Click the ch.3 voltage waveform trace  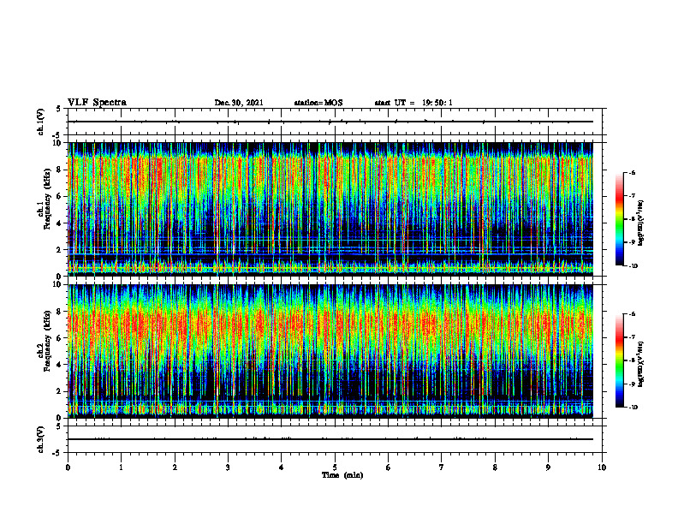330,439
